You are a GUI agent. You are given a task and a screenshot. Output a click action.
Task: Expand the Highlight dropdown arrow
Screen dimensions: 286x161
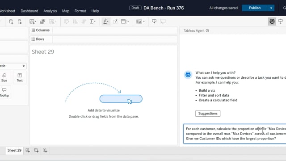[x=108, y=21]
